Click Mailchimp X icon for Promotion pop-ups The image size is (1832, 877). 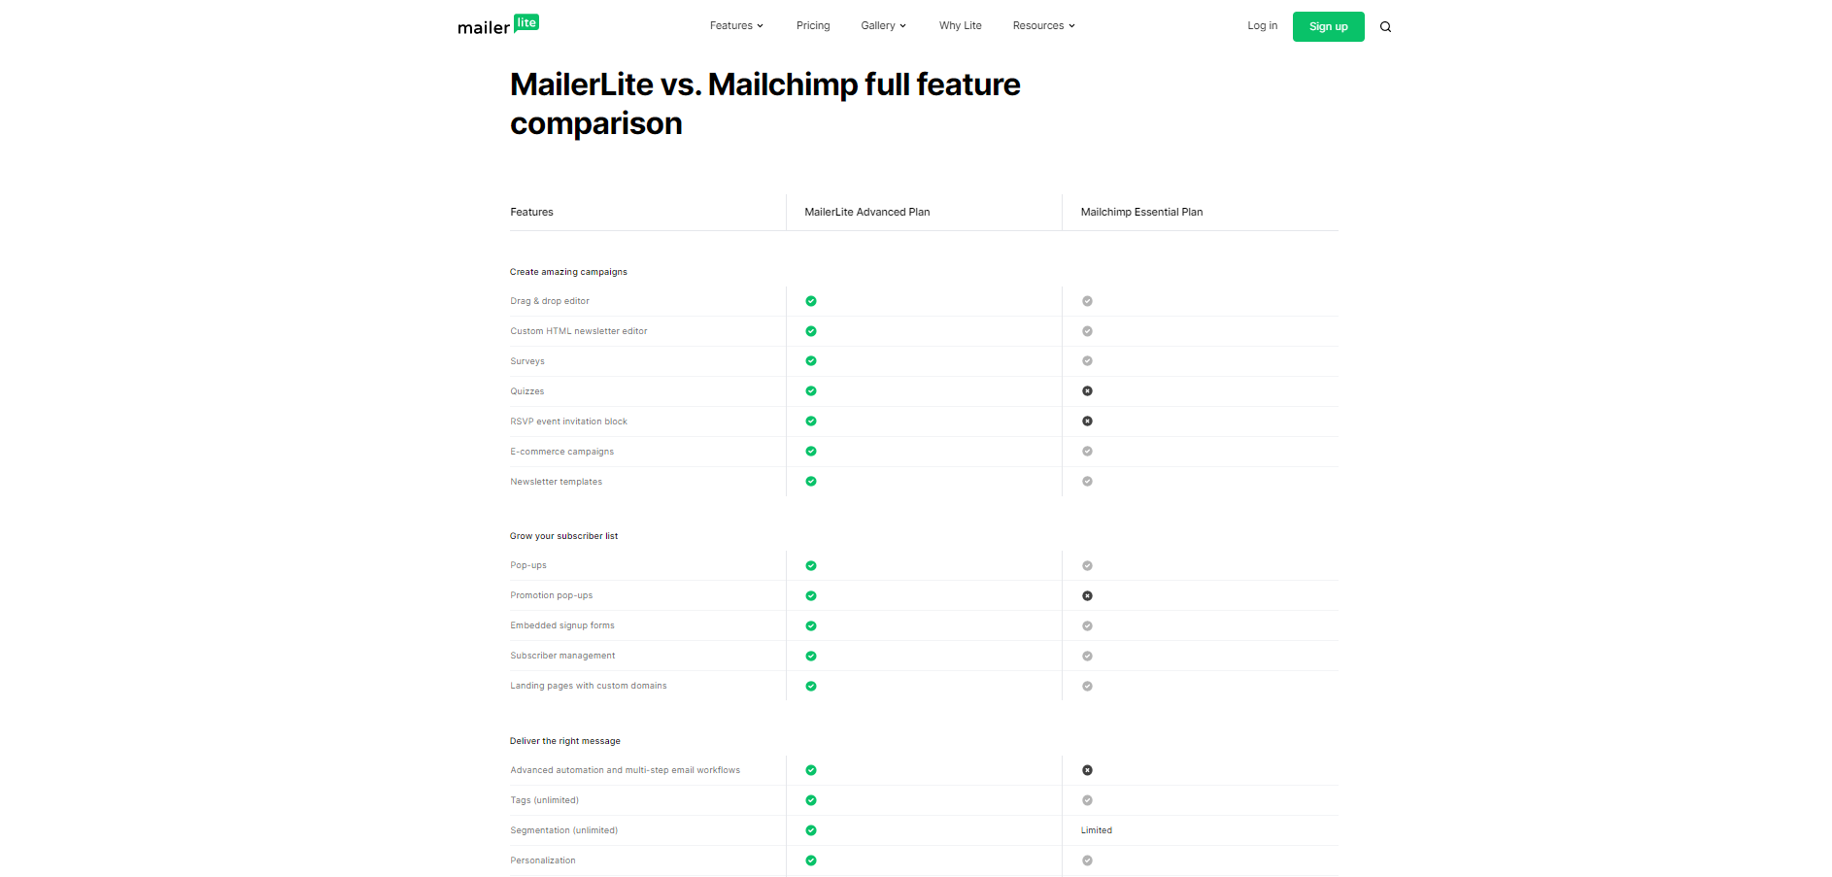pos(1087,595)
